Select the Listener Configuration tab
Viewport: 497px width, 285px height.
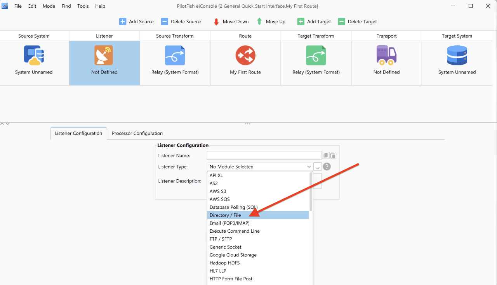78,133
